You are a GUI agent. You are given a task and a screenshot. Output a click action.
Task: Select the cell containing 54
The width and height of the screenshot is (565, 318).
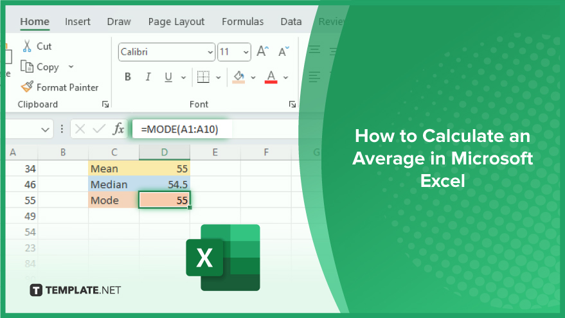22,231
